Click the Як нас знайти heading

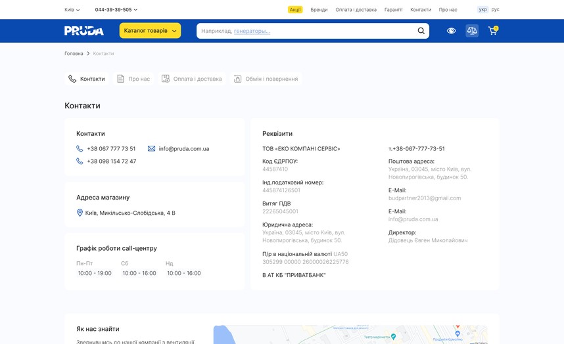tap(98, 329)
